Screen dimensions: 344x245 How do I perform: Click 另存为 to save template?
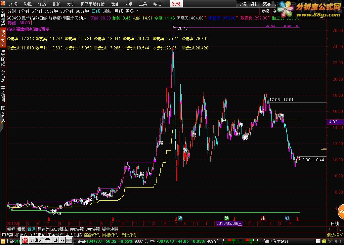pos(43,229)
